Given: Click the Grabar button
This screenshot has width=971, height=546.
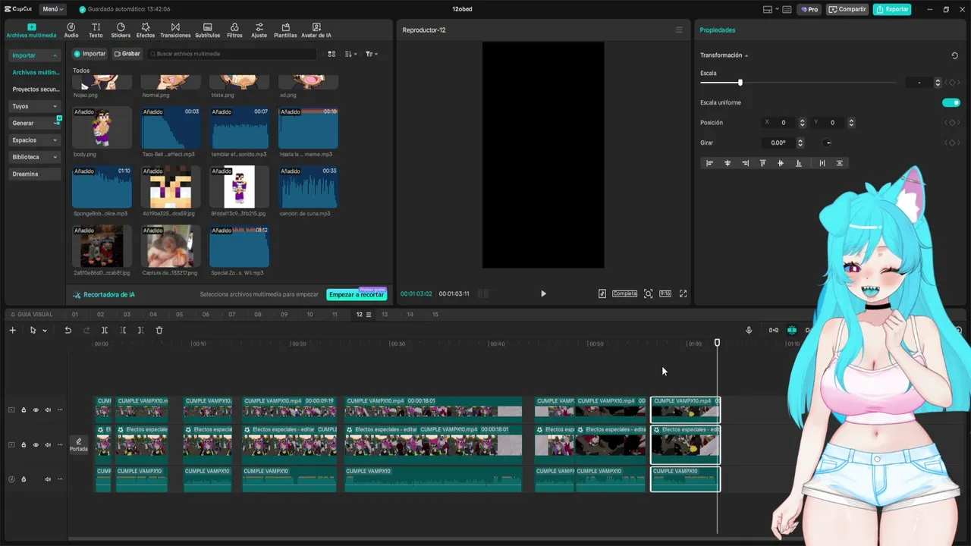Looking at the screenshot, I should (x=127, y=54).
